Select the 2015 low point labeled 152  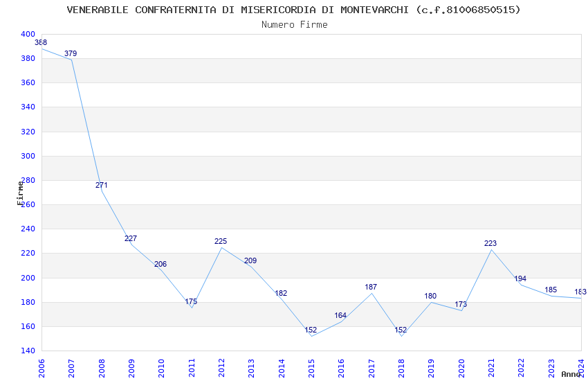point(311,336)
